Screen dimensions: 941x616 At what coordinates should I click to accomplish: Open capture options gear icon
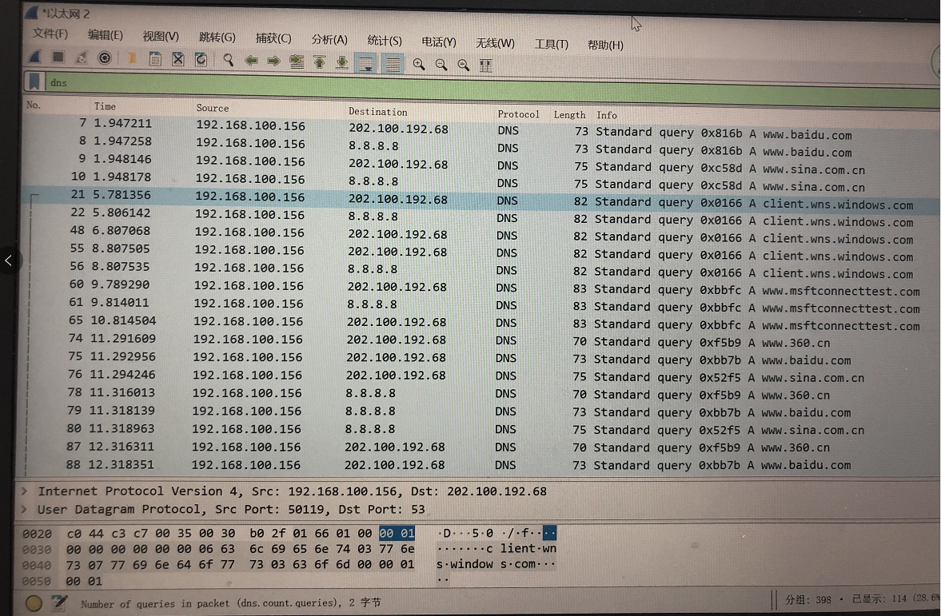pyautogui.click(x=105, y=58)
